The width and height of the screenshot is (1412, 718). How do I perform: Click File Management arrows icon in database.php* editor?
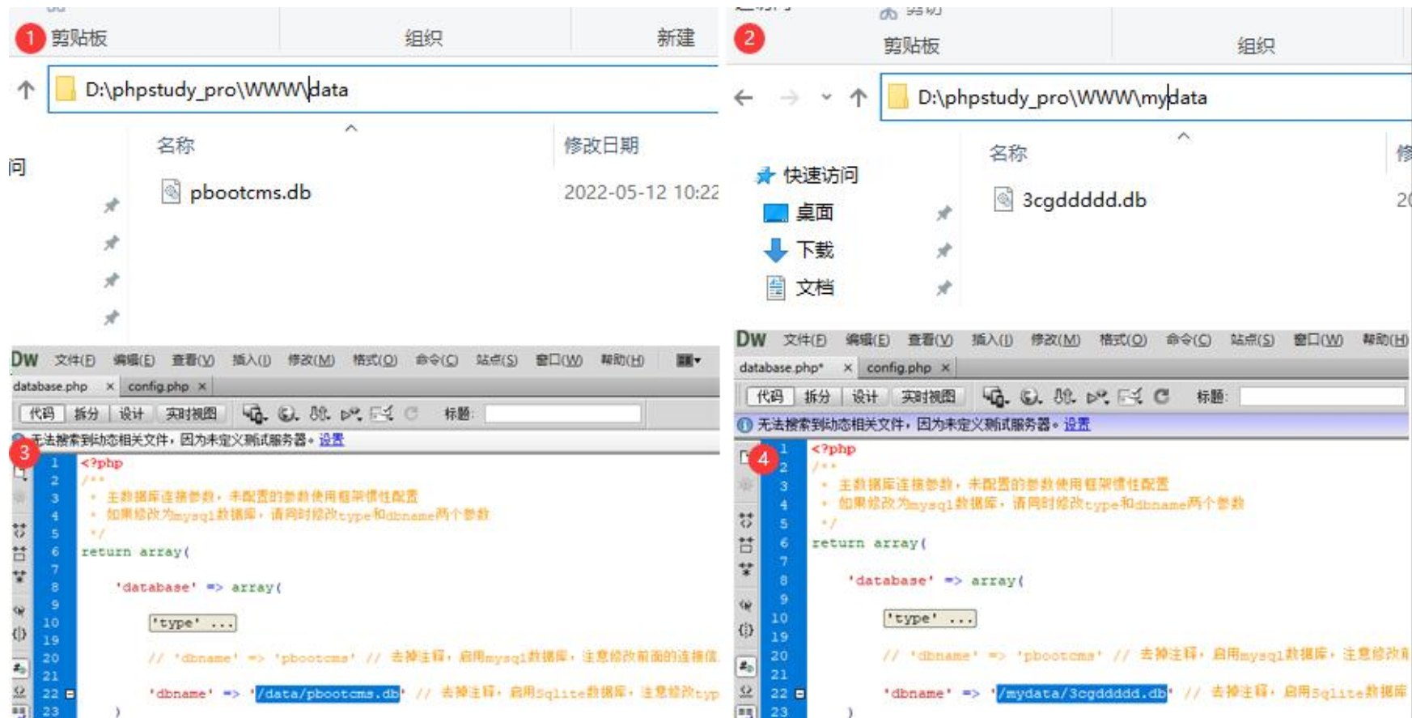tap(1064, 396)
